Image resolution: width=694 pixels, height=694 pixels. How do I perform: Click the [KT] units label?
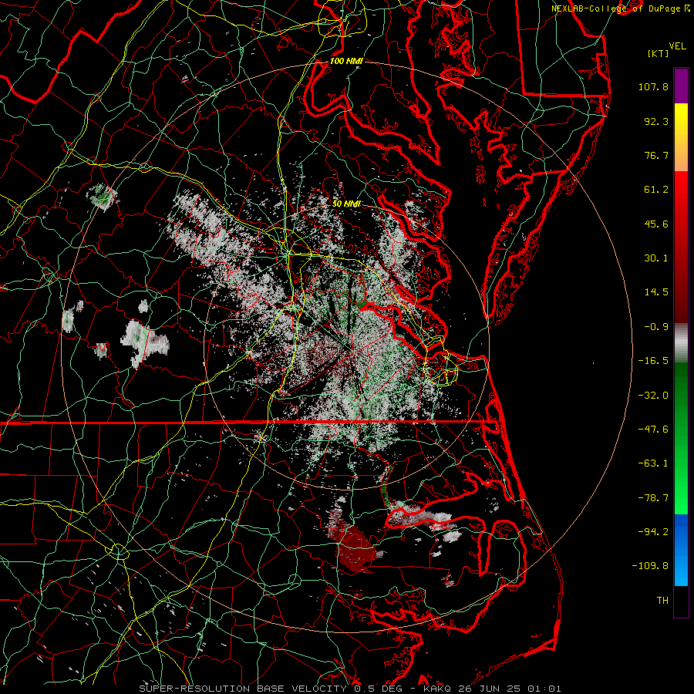click(x=659, y=53)
